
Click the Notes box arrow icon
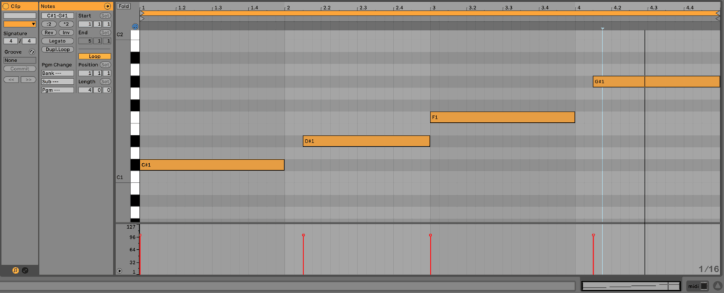107,6
